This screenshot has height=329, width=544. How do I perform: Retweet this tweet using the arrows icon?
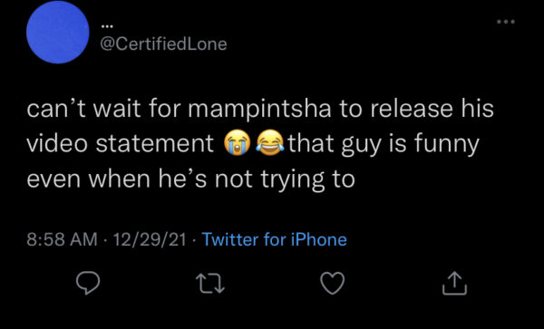[x=210, y=284]
